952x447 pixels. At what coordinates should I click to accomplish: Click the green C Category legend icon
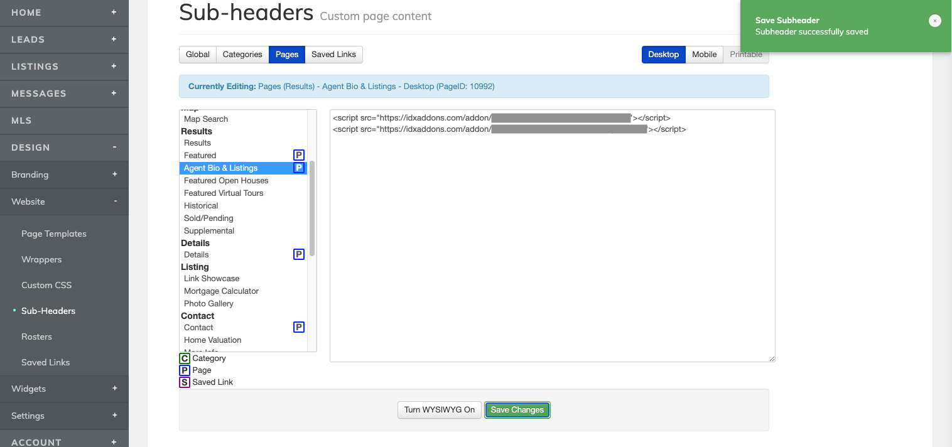[185, 358]
